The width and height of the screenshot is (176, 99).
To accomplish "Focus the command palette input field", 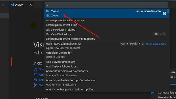I will click(107, 5).
